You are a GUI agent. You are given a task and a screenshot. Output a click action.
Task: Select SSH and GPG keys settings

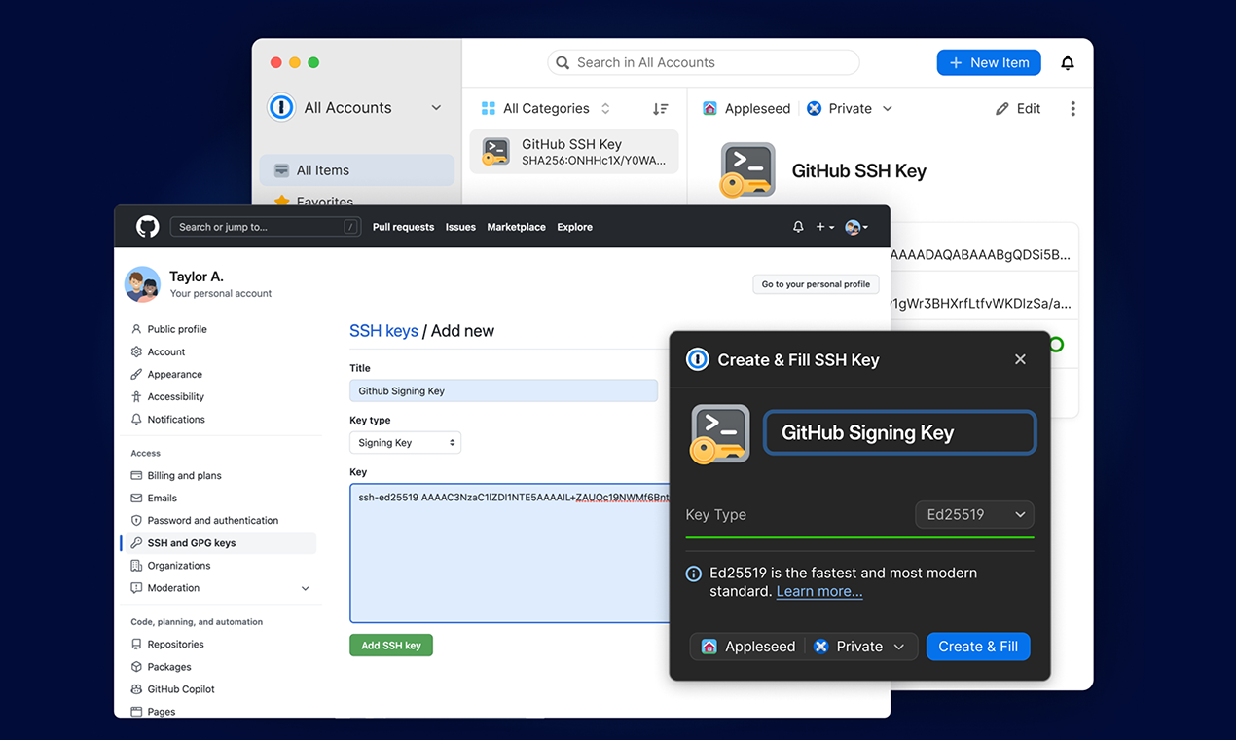click(x=220, y=542)
